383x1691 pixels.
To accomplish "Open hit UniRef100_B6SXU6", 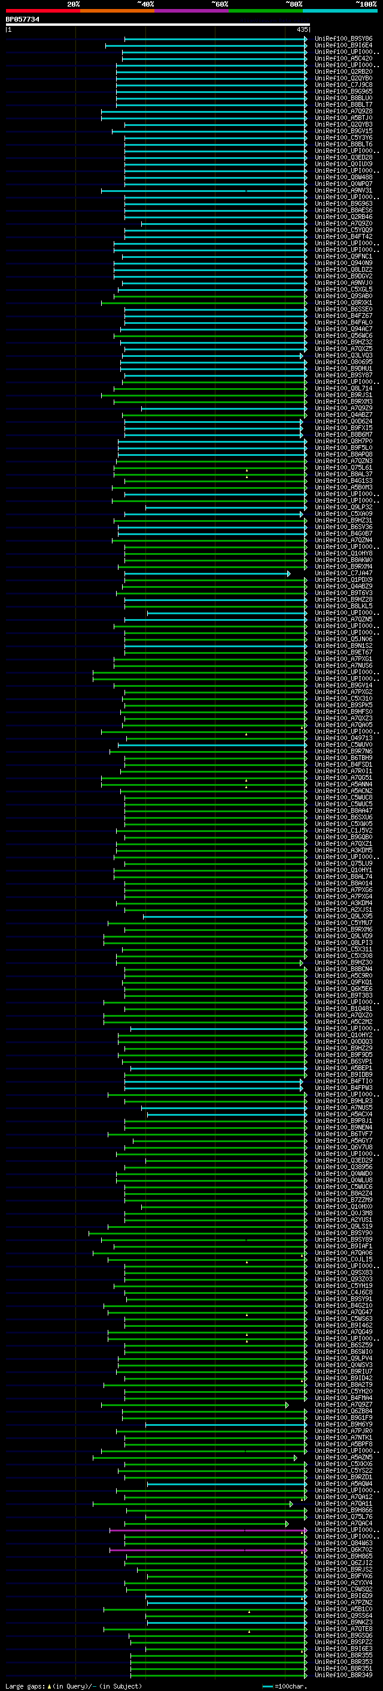I will click(343, 817).
